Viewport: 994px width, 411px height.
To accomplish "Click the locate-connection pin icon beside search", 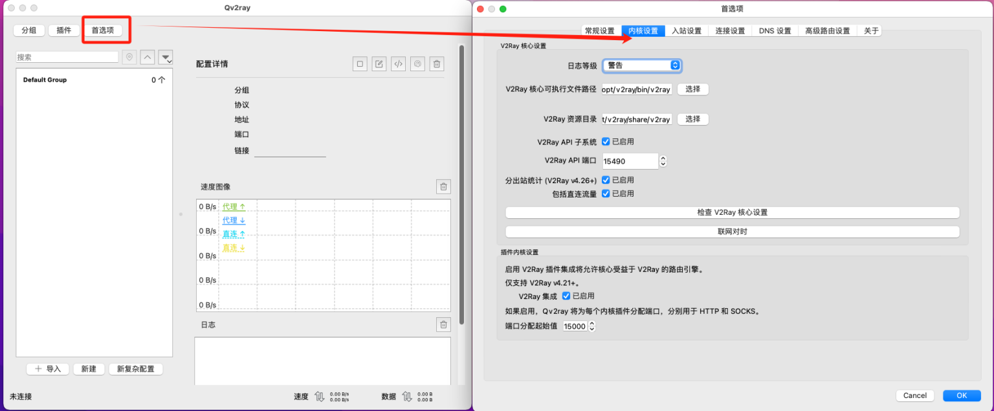I will pos(130,58).
